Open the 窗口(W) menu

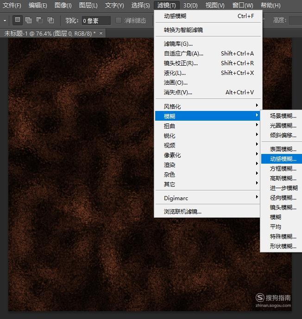(x=243, y=5)
